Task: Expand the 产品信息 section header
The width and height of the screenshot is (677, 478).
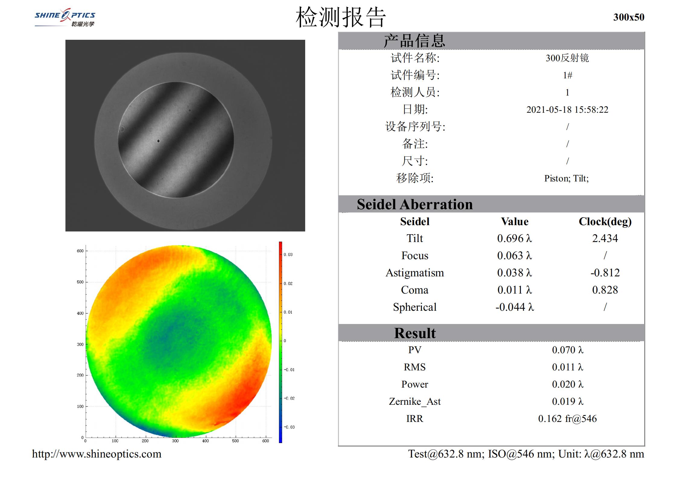Action: click(x=415, y=41)
